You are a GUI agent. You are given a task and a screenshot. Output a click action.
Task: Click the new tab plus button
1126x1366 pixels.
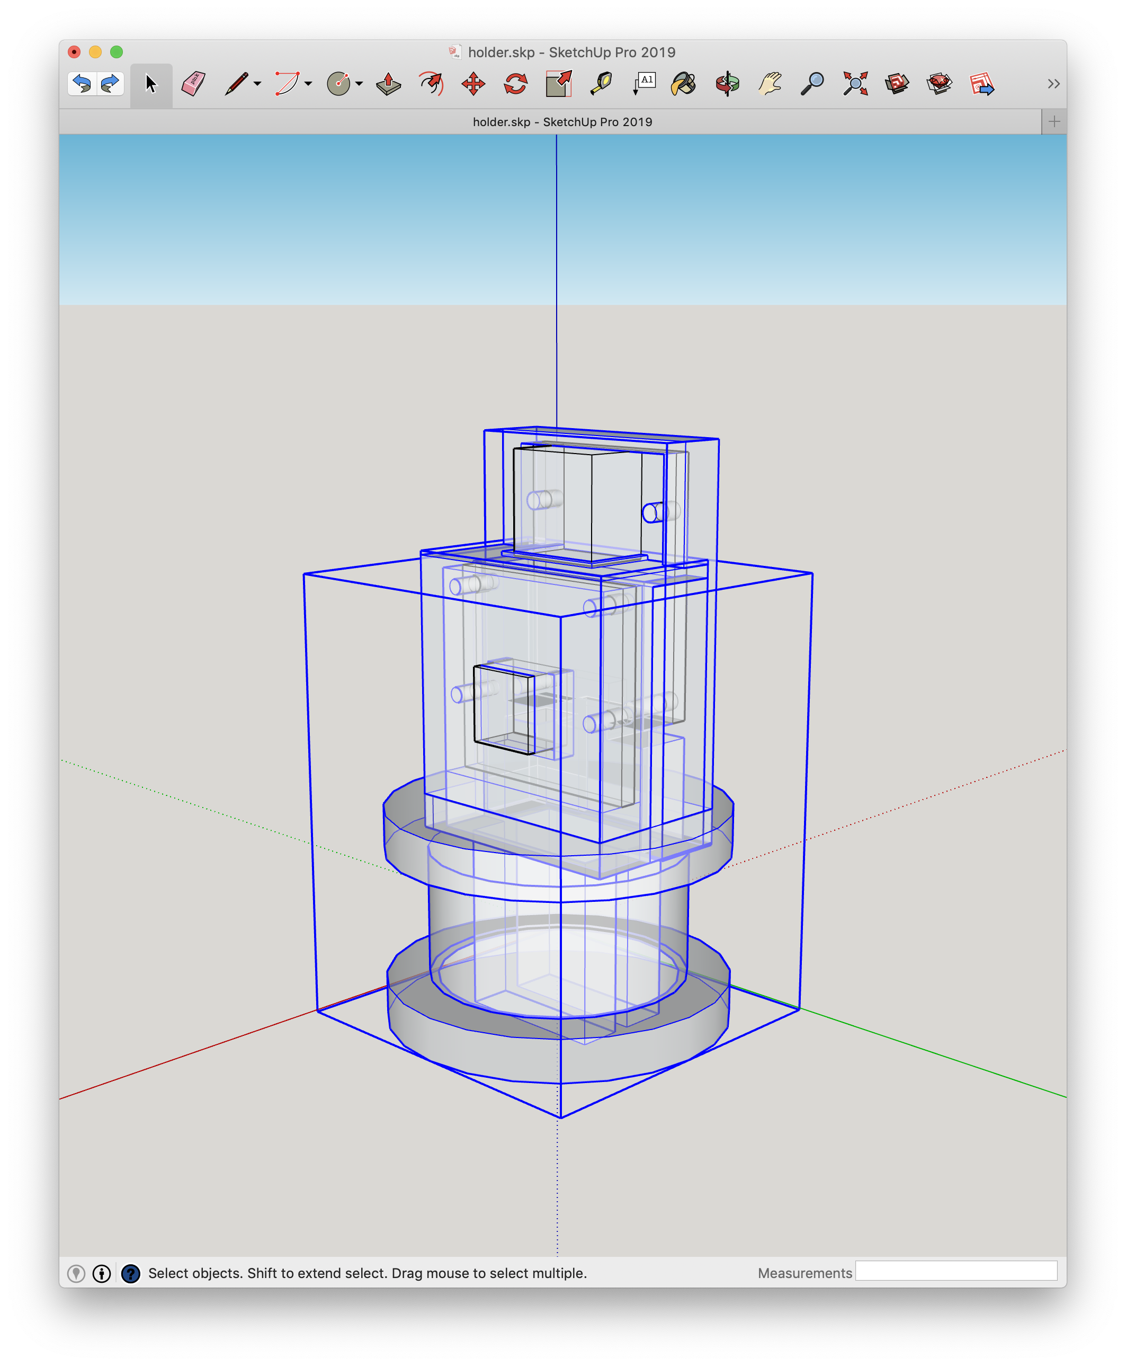click(1054, 121)
